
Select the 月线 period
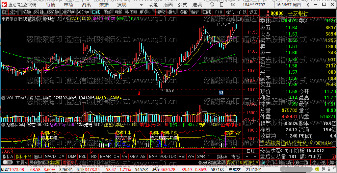click(x=118, y=12)
